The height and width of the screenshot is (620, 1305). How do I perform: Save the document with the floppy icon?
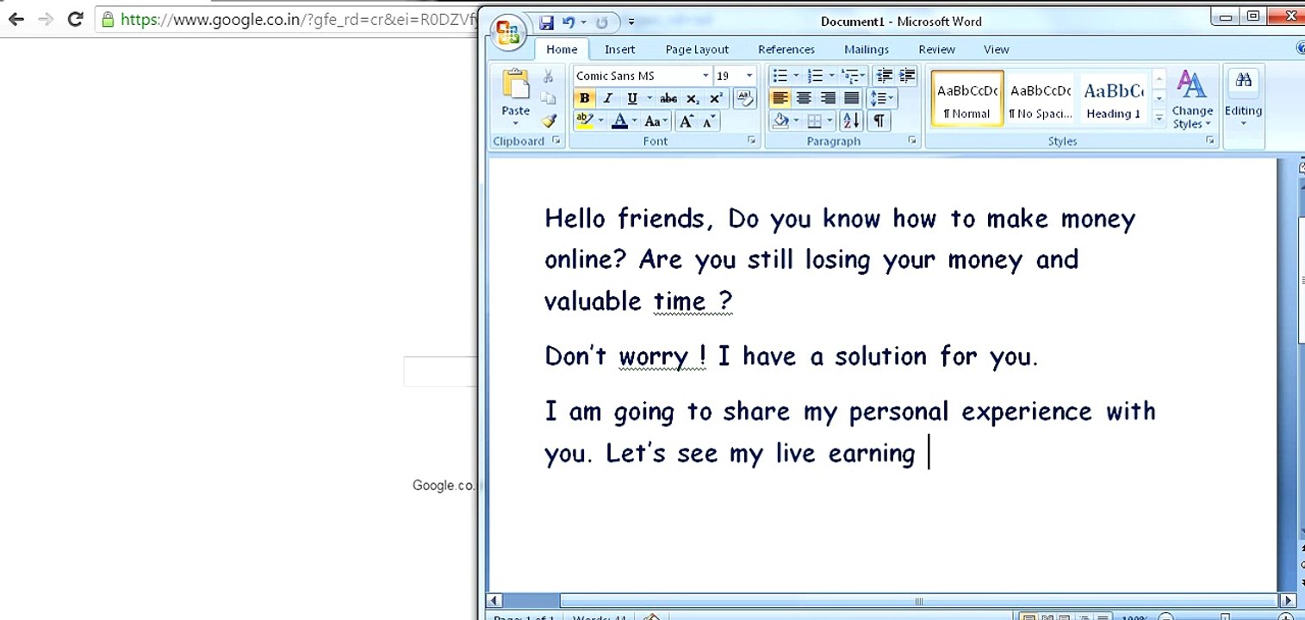click(546, 22)
